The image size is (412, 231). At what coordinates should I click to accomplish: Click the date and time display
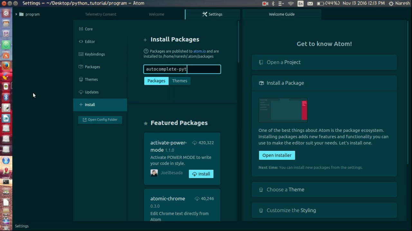click(363, 3)
